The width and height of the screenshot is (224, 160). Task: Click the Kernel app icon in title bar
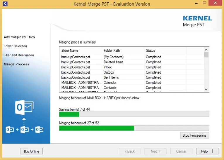5,4
